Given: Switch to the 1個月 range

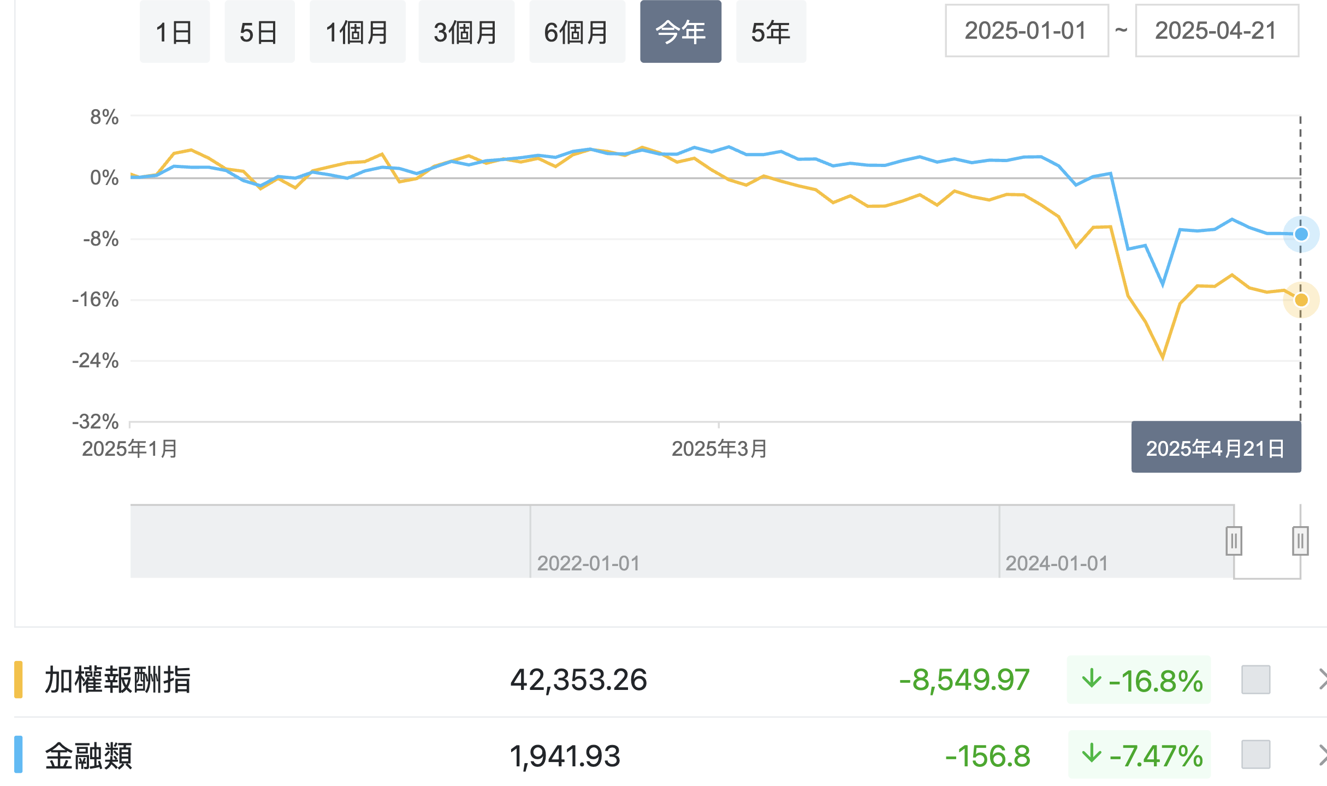Looking at the screenshot, I should point(357,32).
